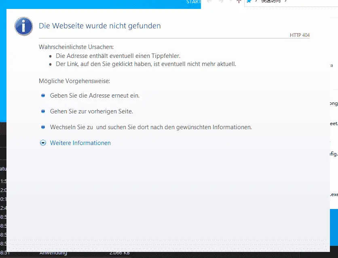The height and width of the screenshot is (258, 338).
Task: Click the blue info icon
Action: 23,26
